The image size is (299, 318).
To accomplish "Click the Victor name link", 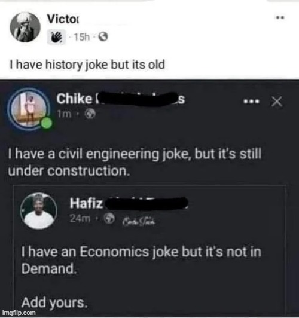I will click(63, 19).
